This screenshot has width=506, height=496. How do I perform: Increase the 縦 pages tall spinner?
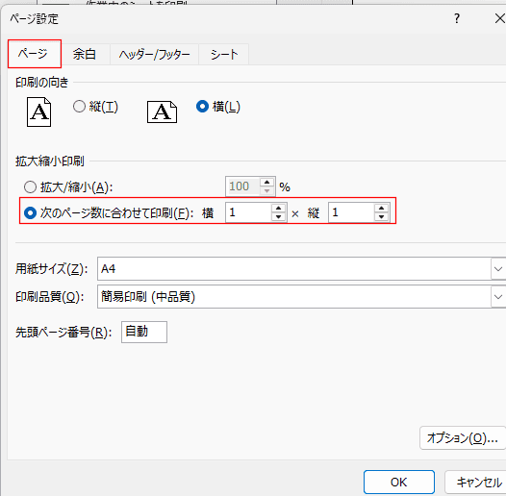coord(381,208)
